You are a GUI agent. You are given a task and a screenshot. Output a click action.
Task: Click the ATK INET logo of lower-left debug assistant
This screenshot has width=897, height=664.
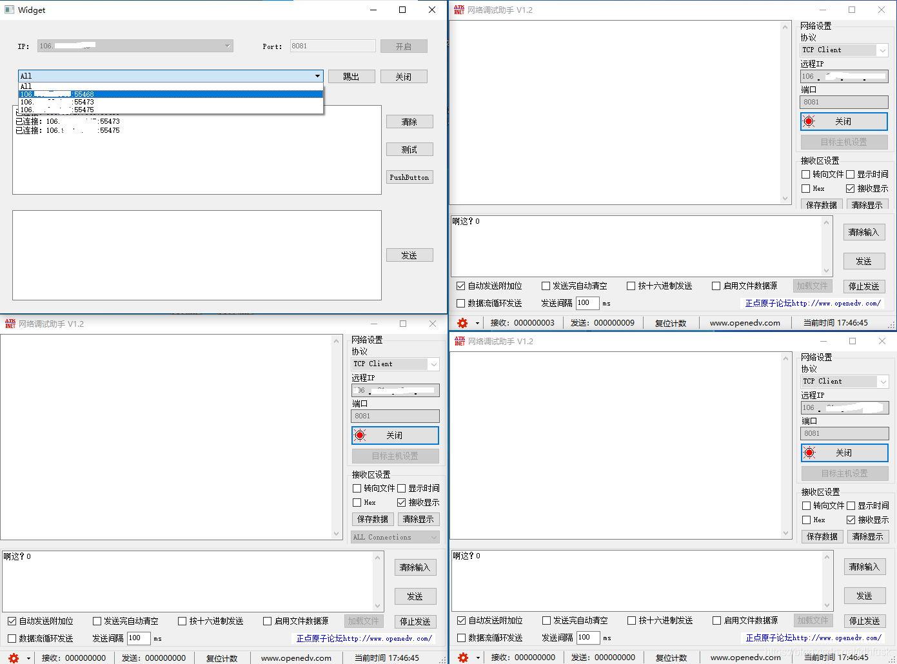[10, 324]
